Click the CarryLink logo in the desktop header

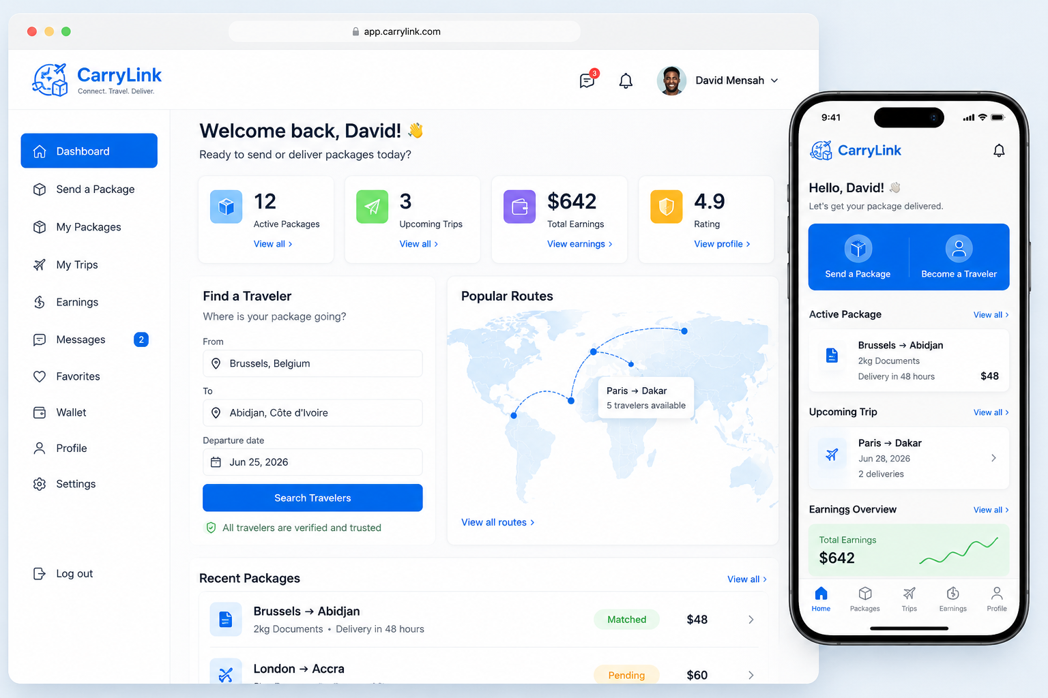(x=97, y=80)
